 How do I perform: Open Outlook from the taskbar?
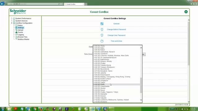[x=28, y=109]
